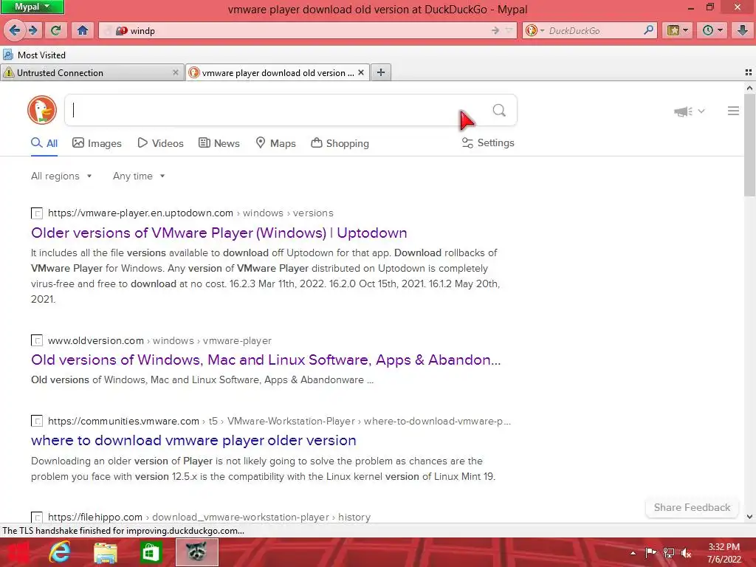The image size is (756, 567).
Task: Open the tab groups grid icon
Action: (749, 72)
